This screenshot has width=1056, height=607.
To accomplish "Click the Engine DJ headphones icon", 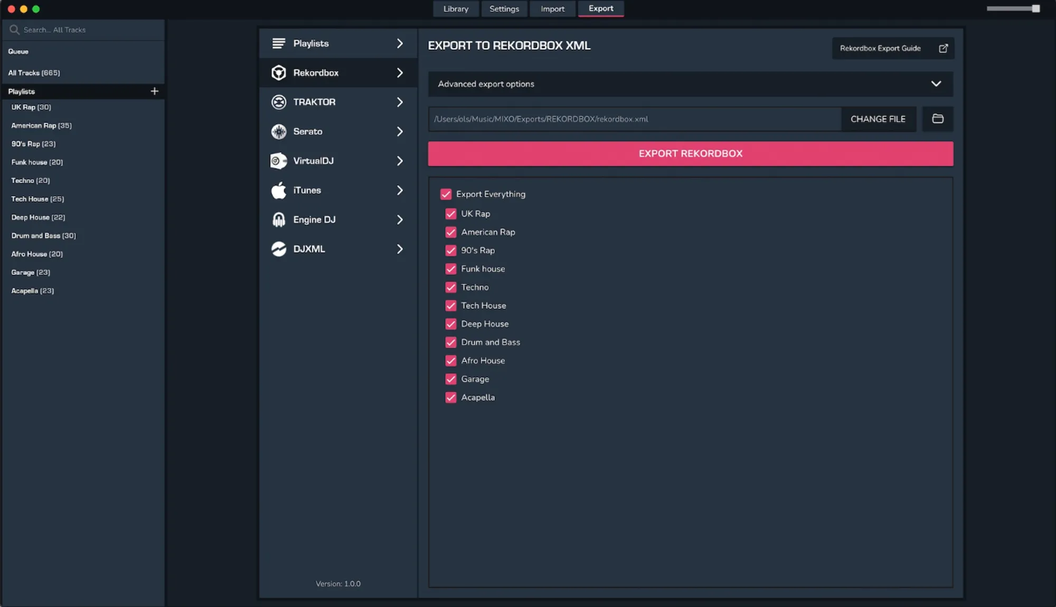I will pos(279,220).
